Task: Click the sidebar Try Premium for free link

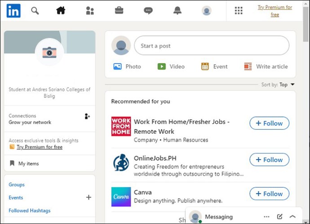Action: click(x=40, y=147)
